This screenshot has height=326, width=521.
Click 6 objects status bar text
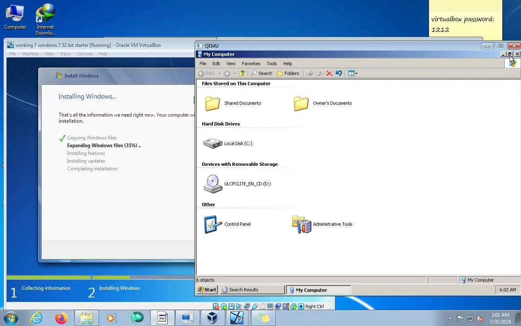coord(205,280)
